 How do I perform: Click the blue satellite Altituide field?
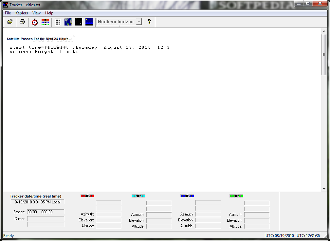pos(208,226)
